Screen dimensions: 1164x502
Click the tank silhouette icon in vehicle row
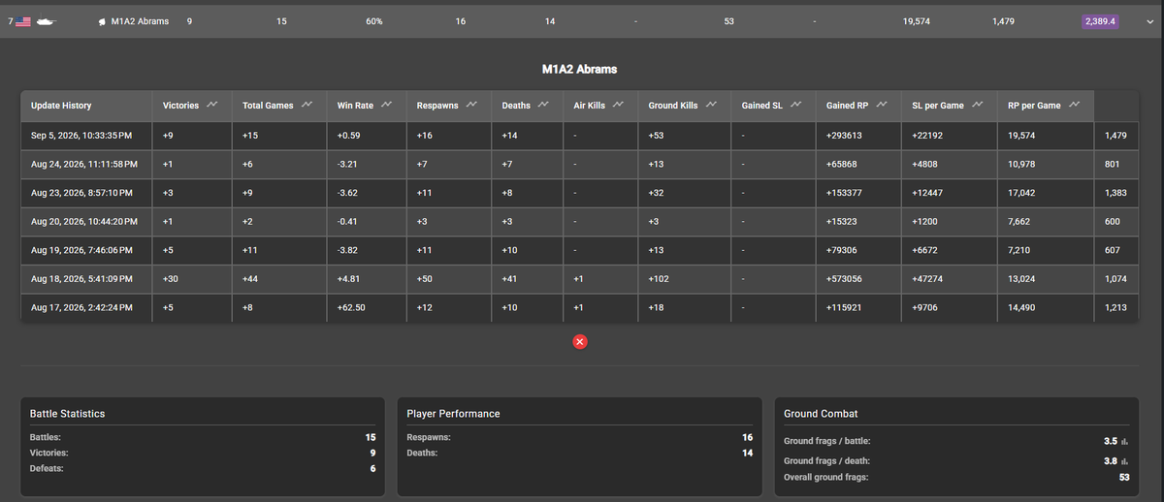pos(45,21)
